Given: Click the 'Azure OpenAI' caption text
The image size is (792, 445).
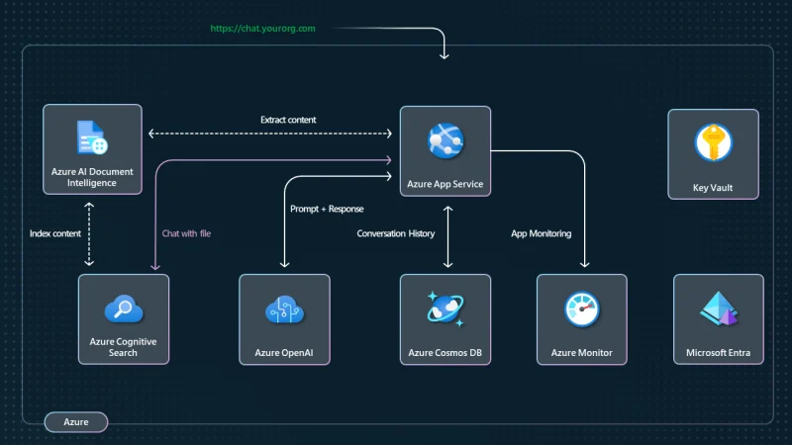Looking at the screenshot, I should click(x=284, y=353).
